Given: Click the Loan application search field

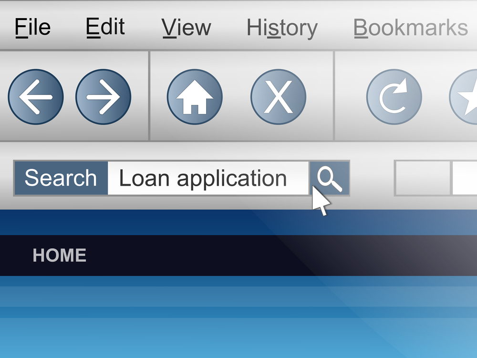Looking at the screenshot, I should [x=208, y=179].
